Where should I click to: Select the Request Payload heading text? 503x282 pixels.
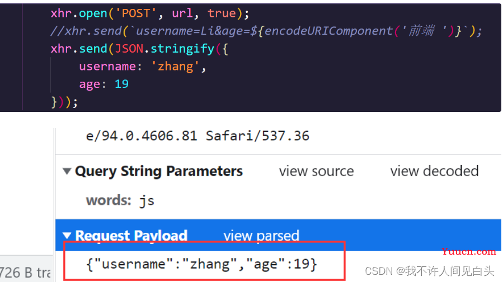click(x=131, y=236)
